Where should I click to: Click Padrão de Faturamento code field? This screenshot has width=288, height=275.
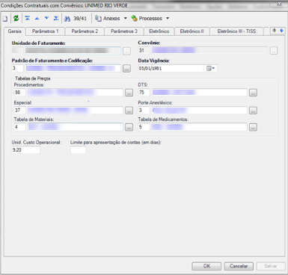[x=17, y=68]
